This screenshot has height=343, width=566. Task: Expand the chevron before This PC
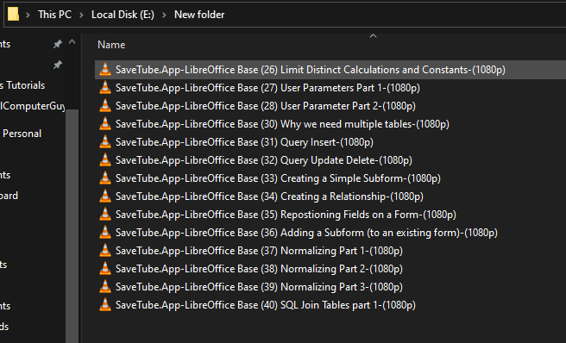click(x=28, y=15)
